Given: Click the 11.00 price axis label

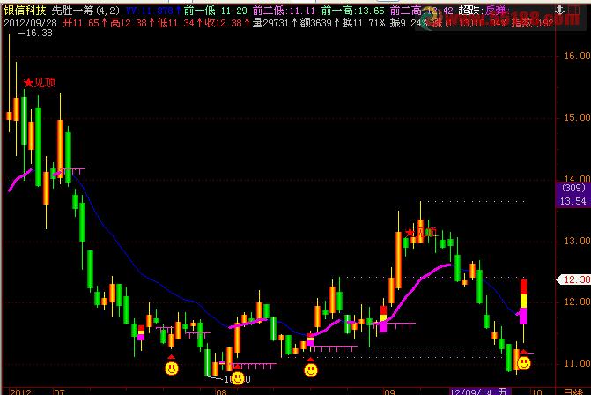Looking at the screenshot, I should (x=577, y=363).
